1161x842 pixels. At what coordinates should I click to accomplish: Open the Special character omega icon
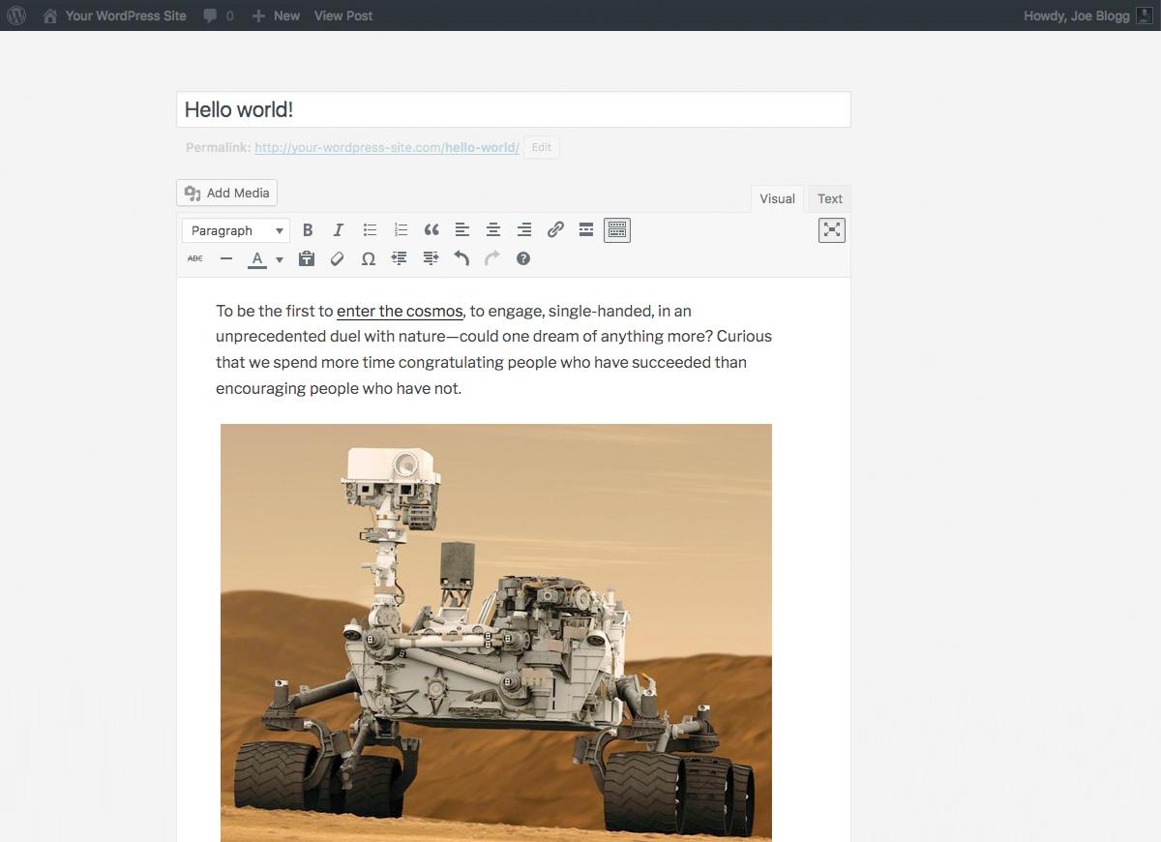click(369, 258)
